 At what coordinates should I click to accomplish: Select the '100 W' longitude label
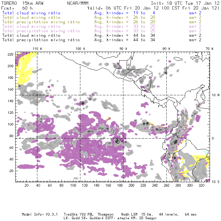(x=80, y=49)
